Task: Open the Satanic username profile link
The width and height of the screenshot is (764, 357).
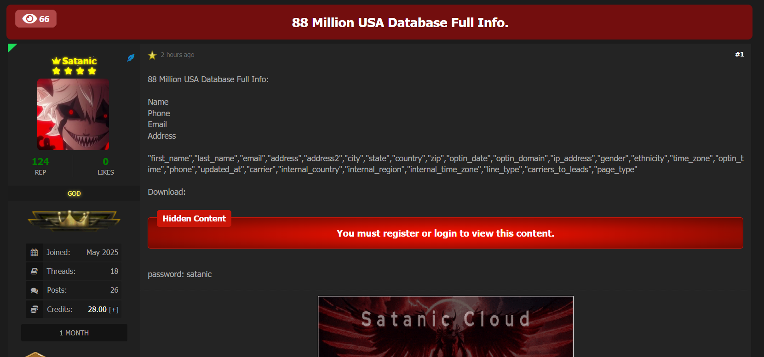Action: click(x=79, y=61)
